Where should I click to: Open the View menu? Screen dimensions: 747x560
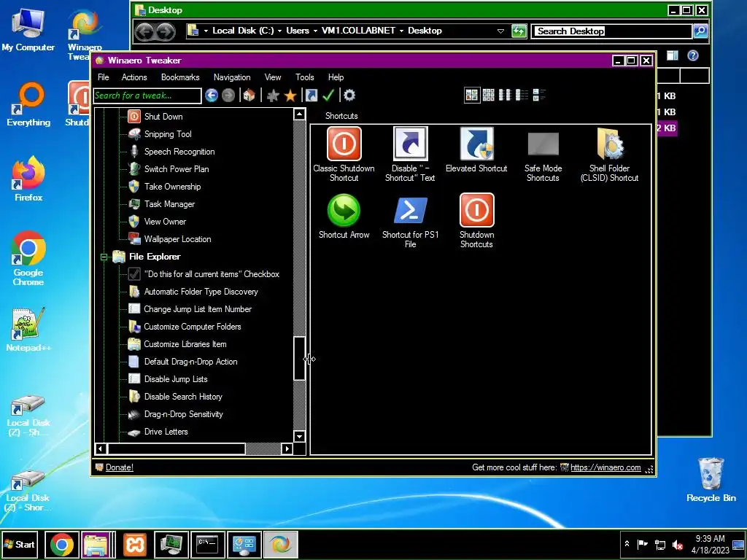point(273,77)
